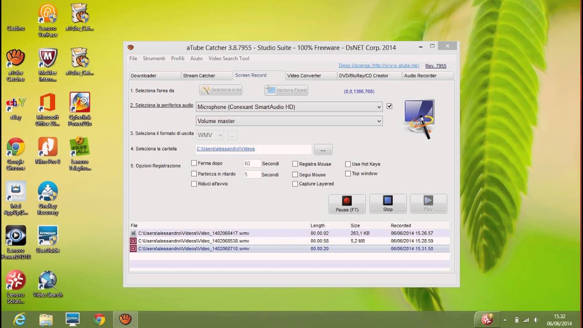Screen dimensions: 583x328
Task: Open the Profili menu
Action: (178, 58)
